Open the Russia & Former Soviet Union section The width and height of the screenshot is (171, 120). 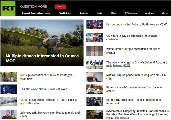pos(36,13)
